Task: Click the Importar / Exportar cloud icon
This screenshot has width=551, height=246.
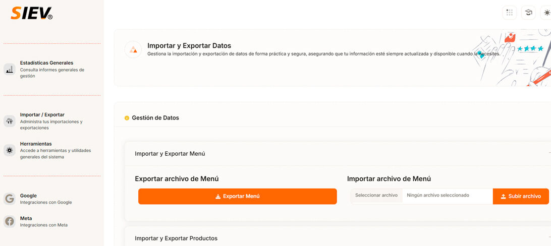Action: coord(10,121)
